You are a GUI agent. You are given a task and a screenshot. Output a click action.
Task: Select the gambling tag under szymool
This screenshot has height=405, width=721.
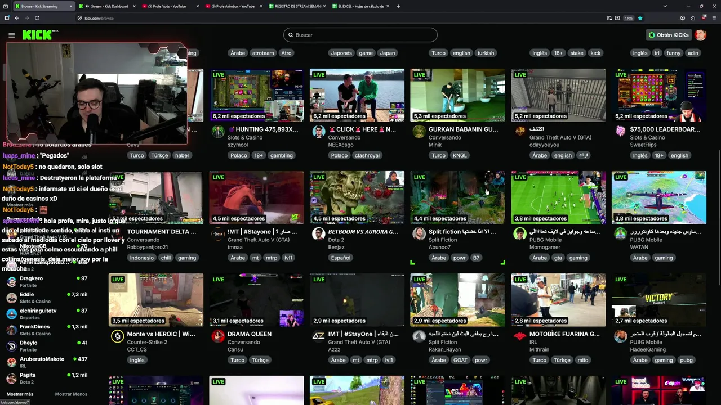tap(281, 155)
